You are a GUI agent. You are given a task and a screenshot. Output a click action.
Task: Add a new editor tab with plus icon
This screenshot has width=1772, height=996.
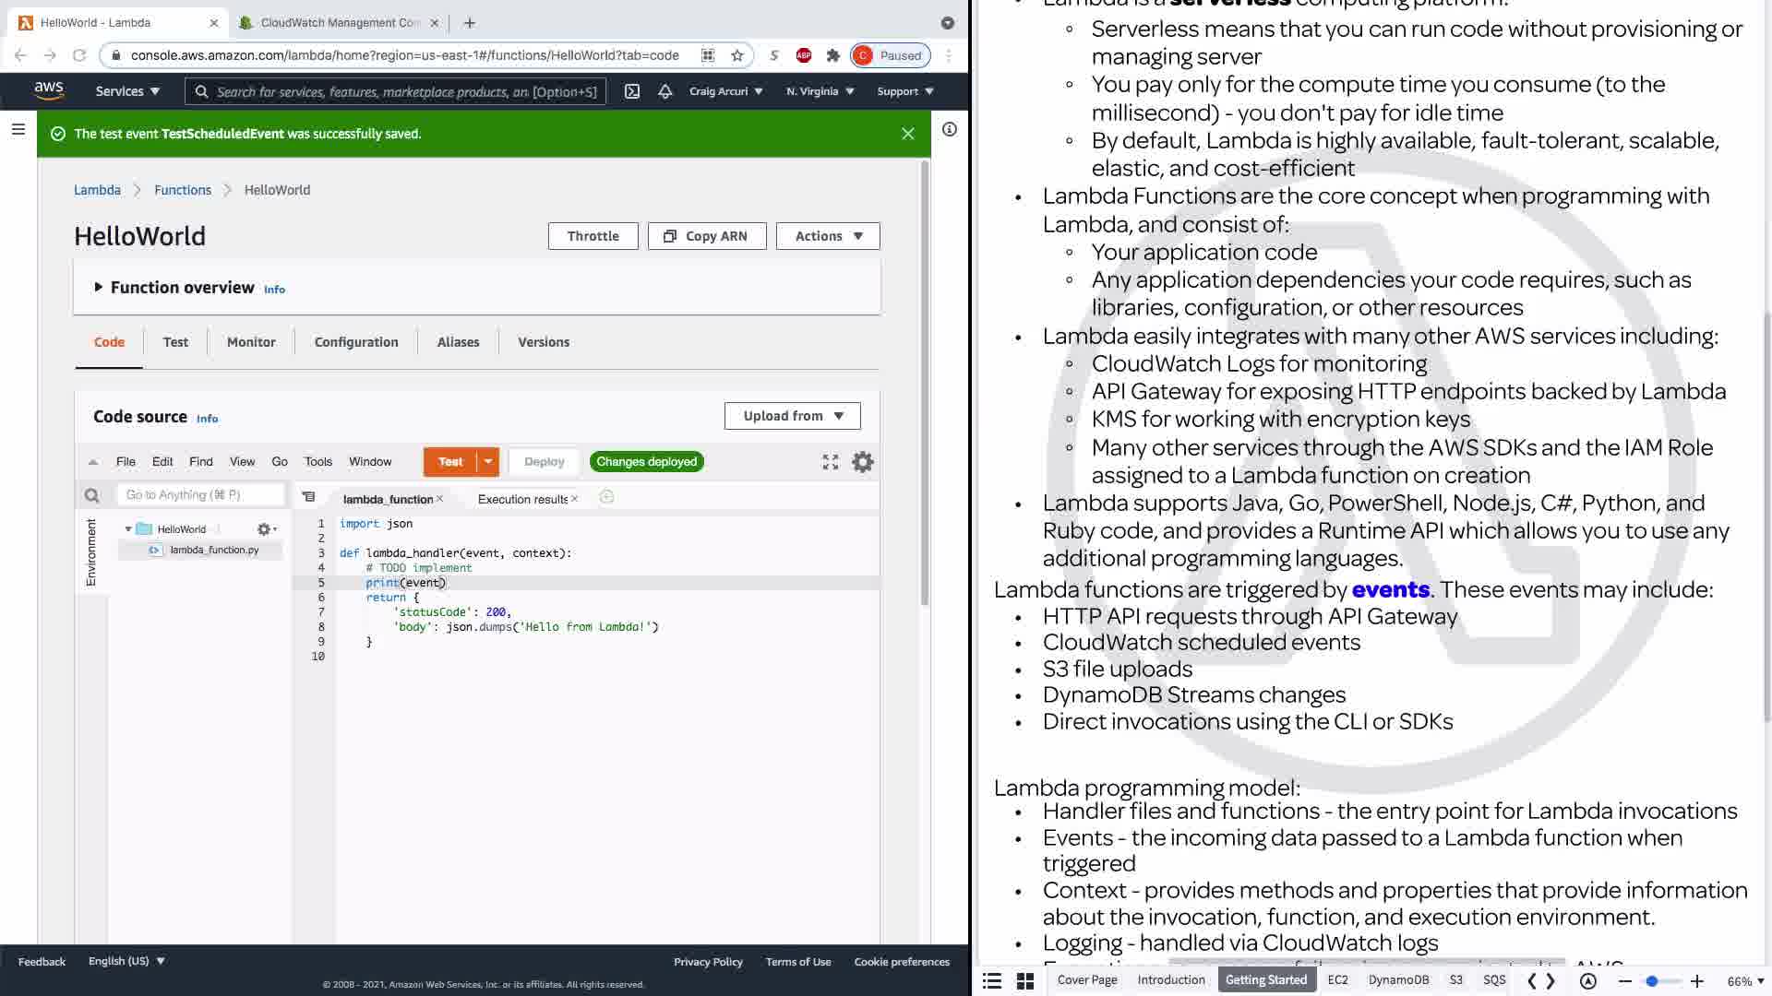point(606,498)
